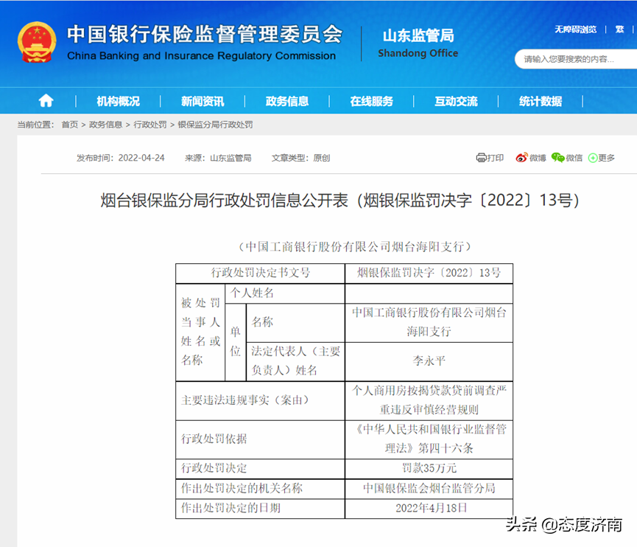Share the article via the 微博 Weibo icon
Screen dimensions: 637x547
[x=520, y=157]
